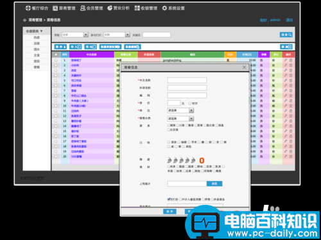Open the 会员管理 menu
Screen dimensions: 321x240
pyautogui.click(x=91, y=8)
